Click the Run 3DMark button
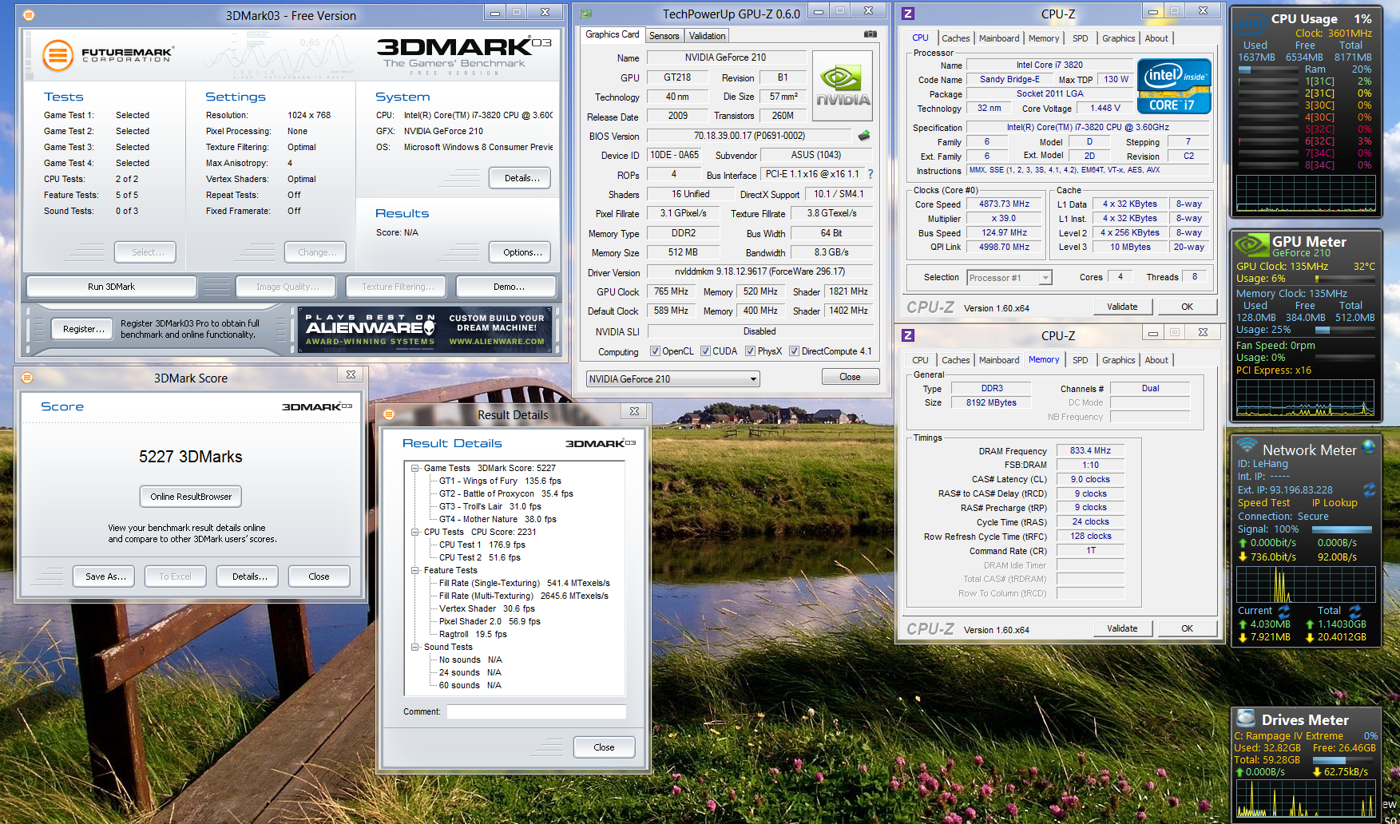 [x=112, y=287]
